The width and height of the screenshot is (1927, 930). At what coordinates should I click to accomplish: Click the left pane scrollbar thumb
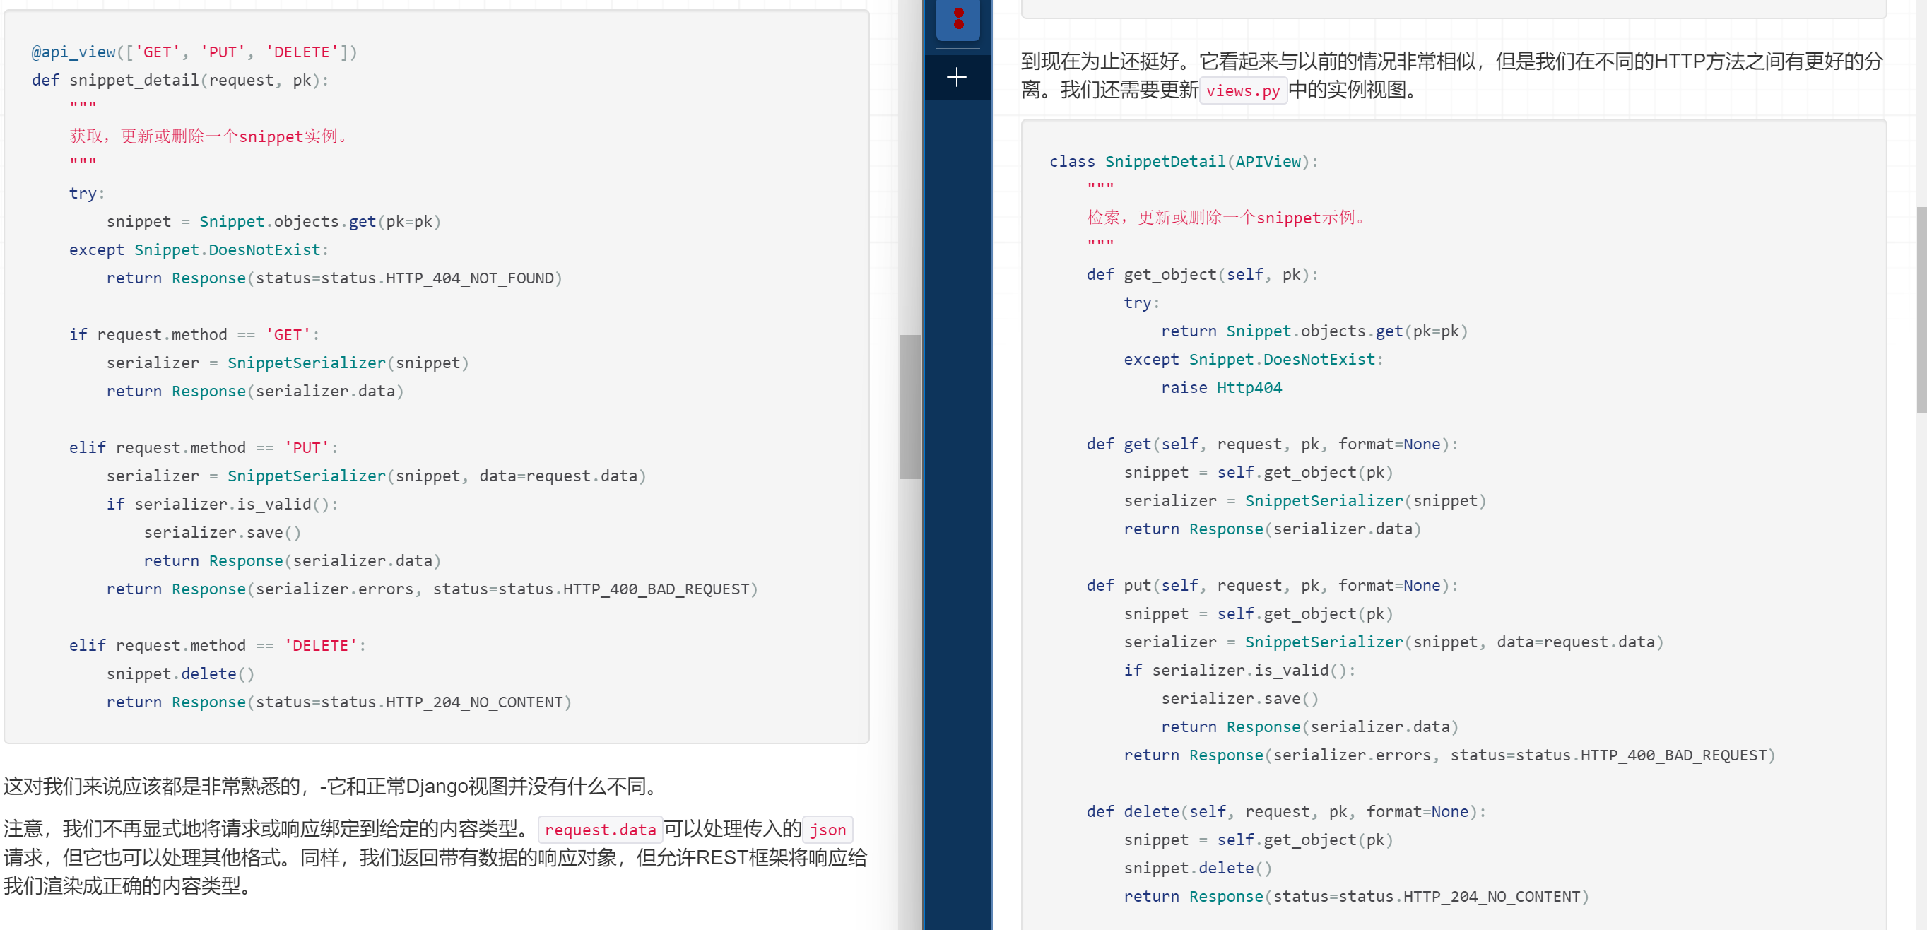pyautogui.click(x=909, y=406)
